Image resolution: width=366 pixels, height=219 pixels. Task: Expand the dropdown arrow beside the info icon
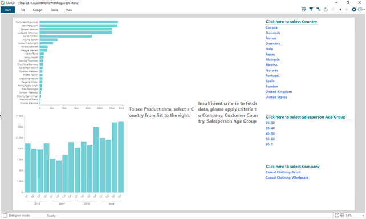364,10
